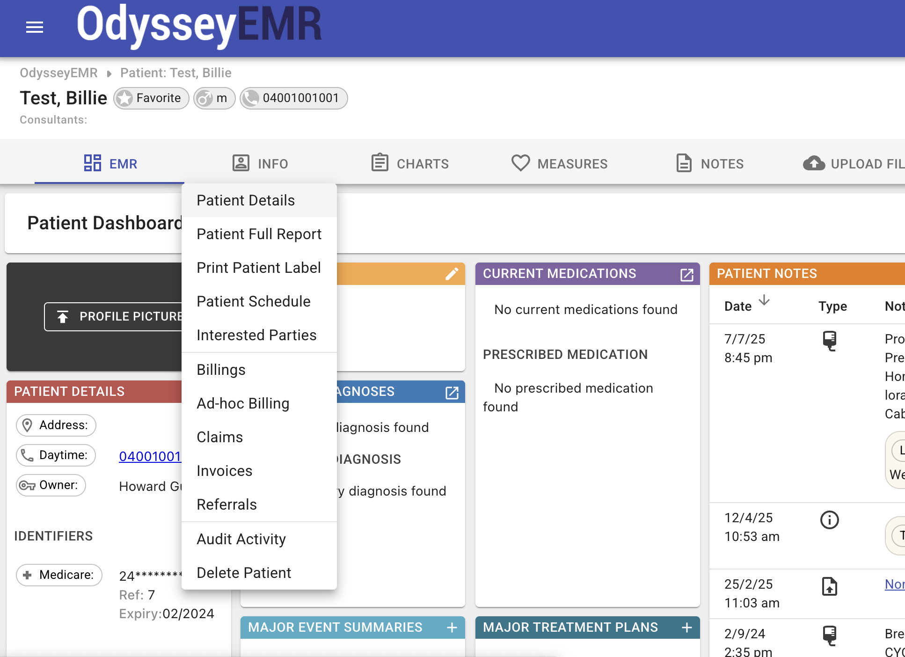This screenshot has width=905, height=657.
Task: Click the pencil edit icon on the orange panel
Action: coord(451,274)
